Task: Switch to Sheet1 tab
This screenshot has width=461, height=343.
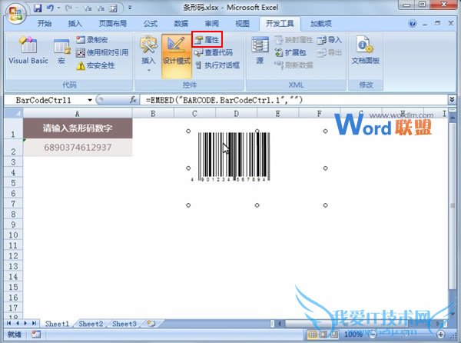Action: [57, 324]
